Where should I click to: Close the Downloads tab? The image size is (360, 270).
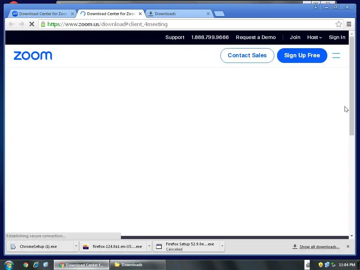(x=208, y=14)
